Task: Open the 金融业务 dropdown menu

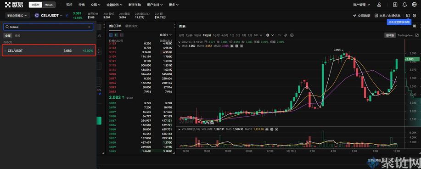Action: click(x=114, y=5)
